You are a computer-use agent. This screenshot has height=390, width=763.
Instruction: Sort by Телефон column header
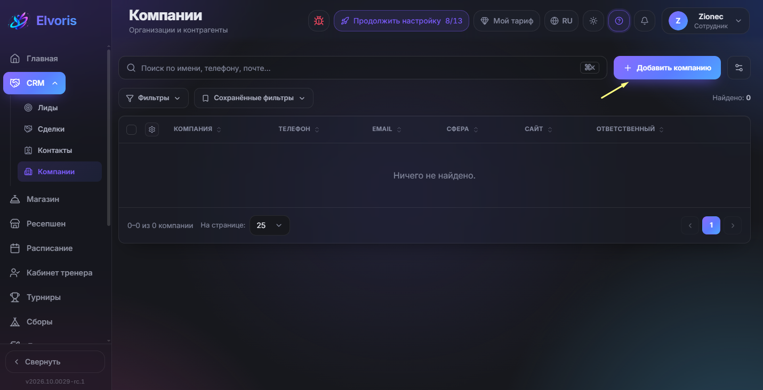299,129
